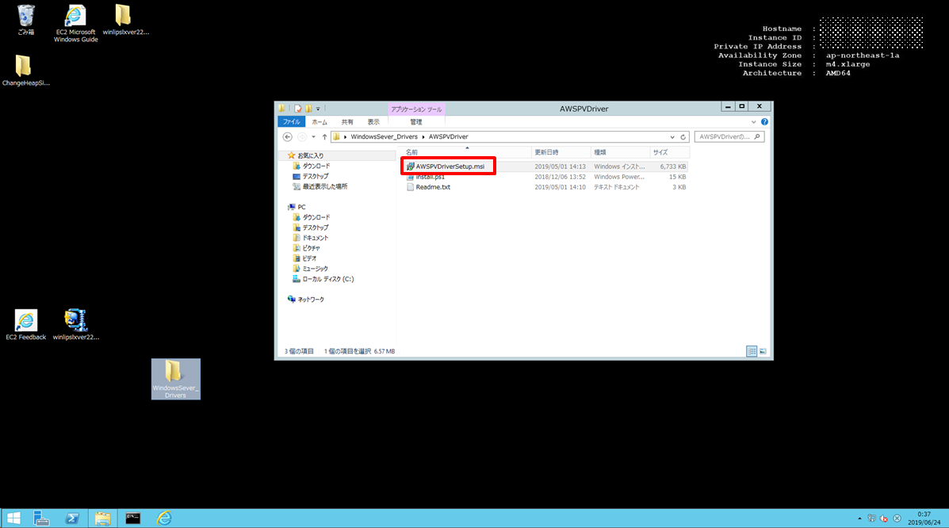Click the AWSPVDriver search box
The height and width of the screenshot is (528, 949).
coord(725,136)
